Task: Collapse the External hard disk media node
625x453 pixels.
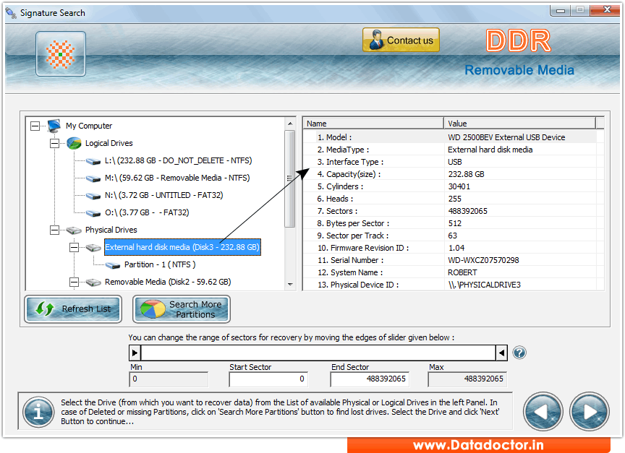Action: click(75, 247)
